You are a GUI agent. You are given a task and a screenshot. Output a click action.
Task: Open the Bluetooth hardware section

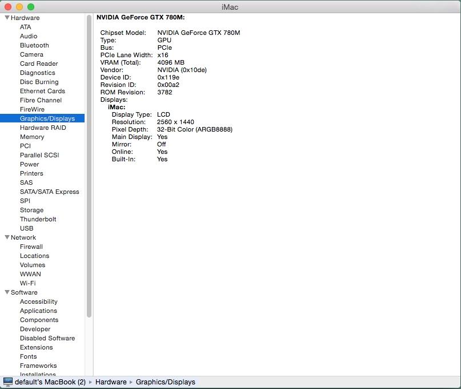(x=34, y=45)
